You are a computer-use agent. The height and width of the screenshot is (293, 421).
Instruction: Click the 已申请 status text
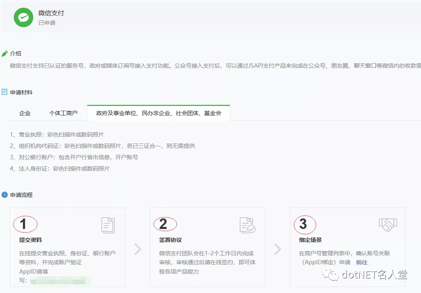coord(47,23)
